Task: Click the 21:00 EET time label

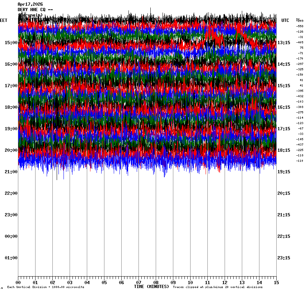Action: [11, 172]
